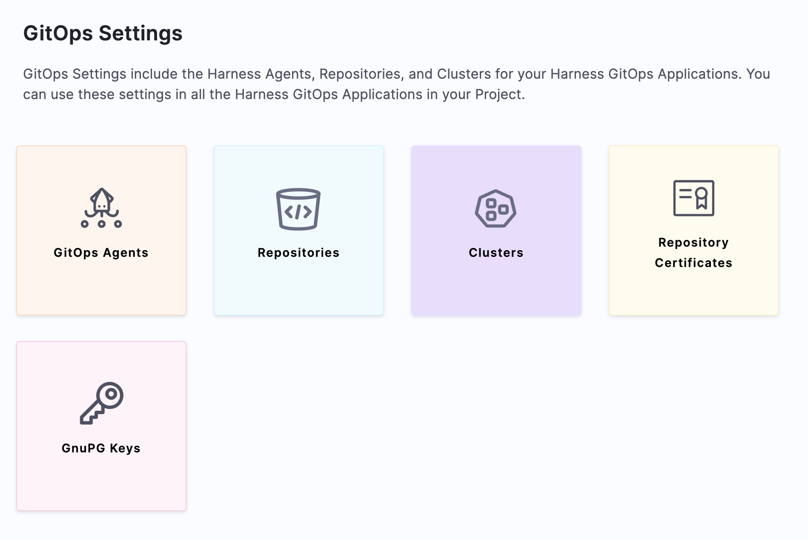Select the key icon on GnuPG Keys card
The width and height of the screenshot is (808, 540).
(101, 404)
